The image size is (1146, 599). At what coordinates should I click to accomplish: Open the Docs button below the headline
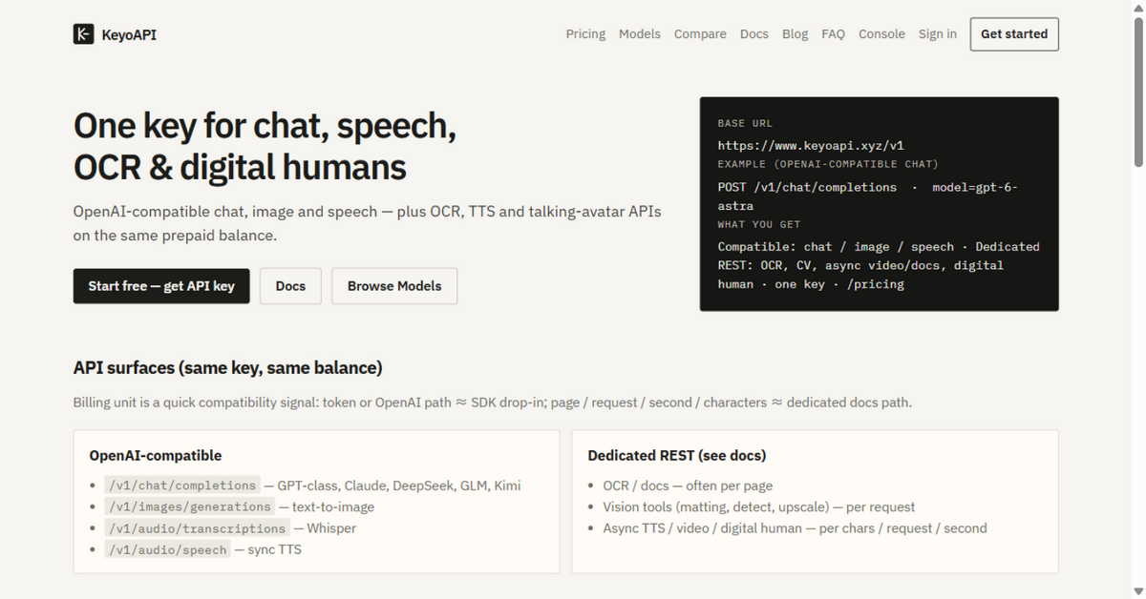pyautogui.click(x=290, y=286)
